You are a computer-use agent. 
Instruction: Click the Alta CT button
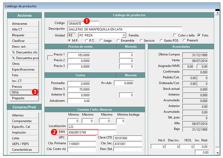[x=24, y=29]
